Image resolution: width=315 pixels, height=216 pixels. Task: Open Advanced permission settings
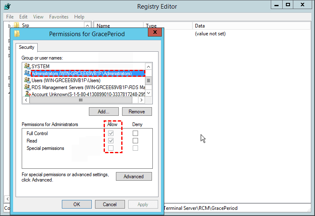134,176
